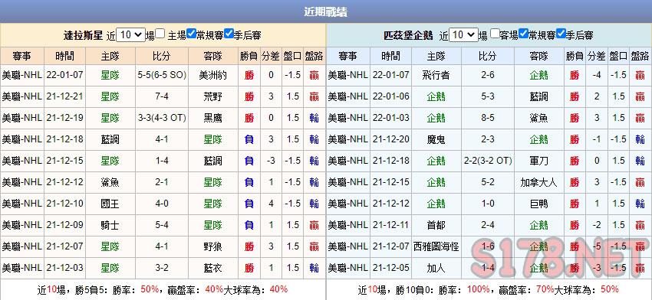The width and height of the screenshot is (652, 300).
Task: Open the 近10場 dropdown for 達拉斯星
Action: (x=130, y=35)
